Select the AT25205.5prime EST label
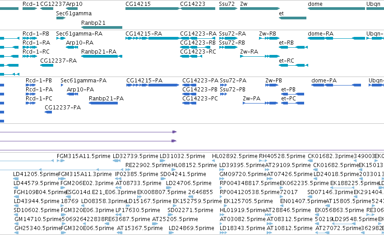 pyautogui.click(x=175, y=219)
